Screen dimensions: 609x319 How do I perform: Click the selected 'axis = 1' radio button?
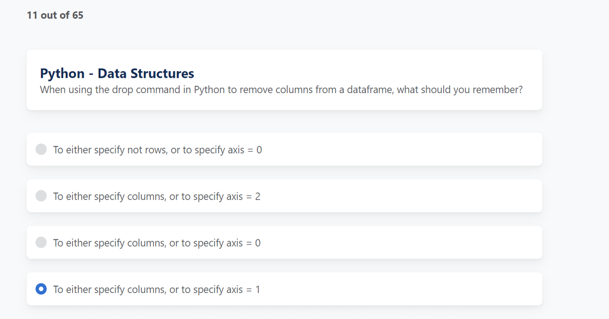[x=41, y=289]
